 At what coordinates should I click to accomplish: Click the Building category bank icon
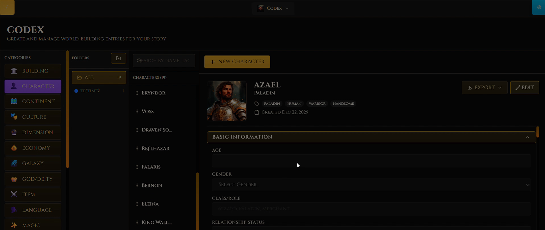click(14, 71)
